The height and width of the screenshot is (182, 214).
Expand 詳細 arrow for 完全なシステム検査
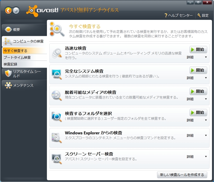(x=206, y=78)
